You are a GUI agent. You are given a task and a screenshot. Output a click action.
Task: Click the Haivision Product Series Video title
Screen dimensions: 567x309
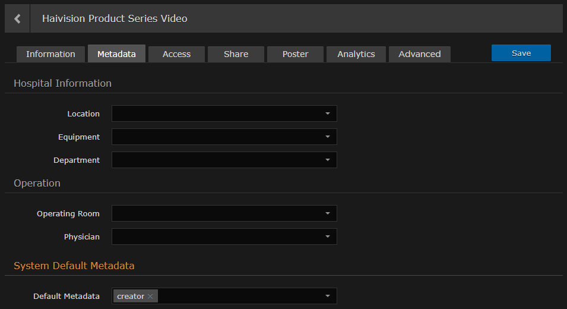(115, 19)
